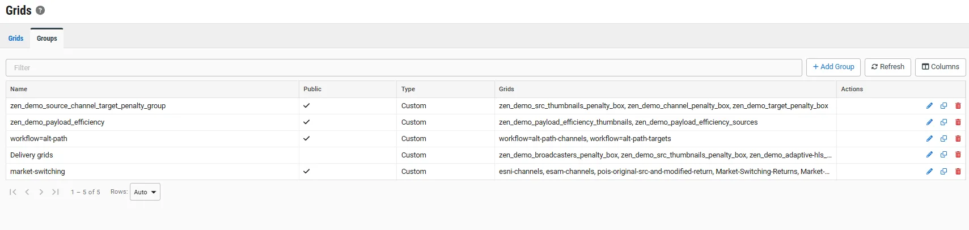The image size is (969, 230).
Task: Select the Groups tab
Action: 47,39
